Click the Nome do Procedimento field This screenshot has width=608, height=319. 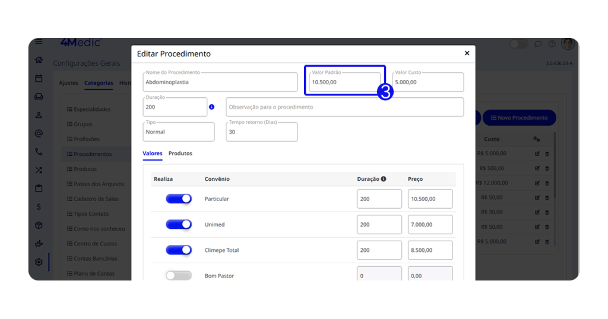click(x=220, y=82)
